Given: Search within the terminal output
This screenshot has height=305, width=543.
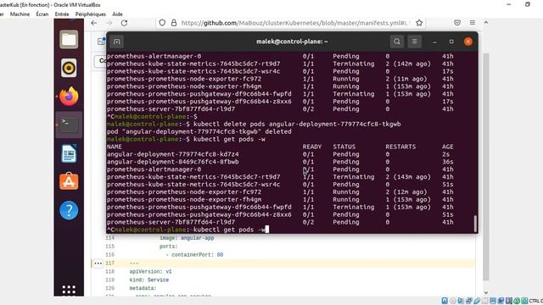Looking at the screenshot, I should 397,42.
